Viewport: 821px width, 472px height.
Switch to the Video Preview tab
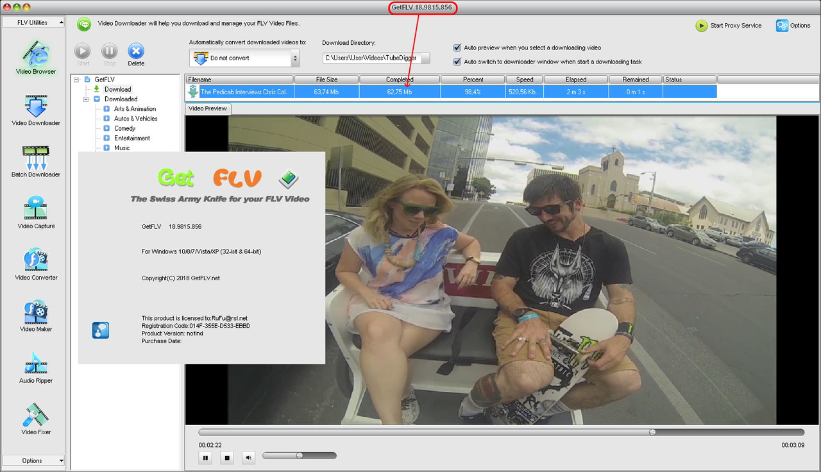[208, 108]
